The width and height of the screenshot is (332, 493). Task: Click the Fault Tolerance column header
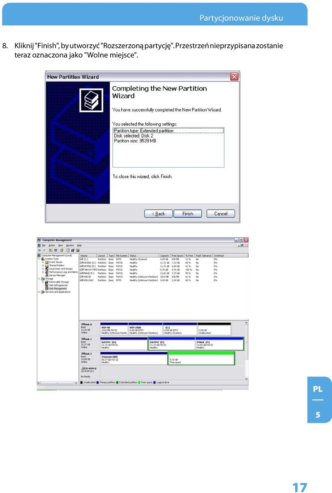point(204,256)
